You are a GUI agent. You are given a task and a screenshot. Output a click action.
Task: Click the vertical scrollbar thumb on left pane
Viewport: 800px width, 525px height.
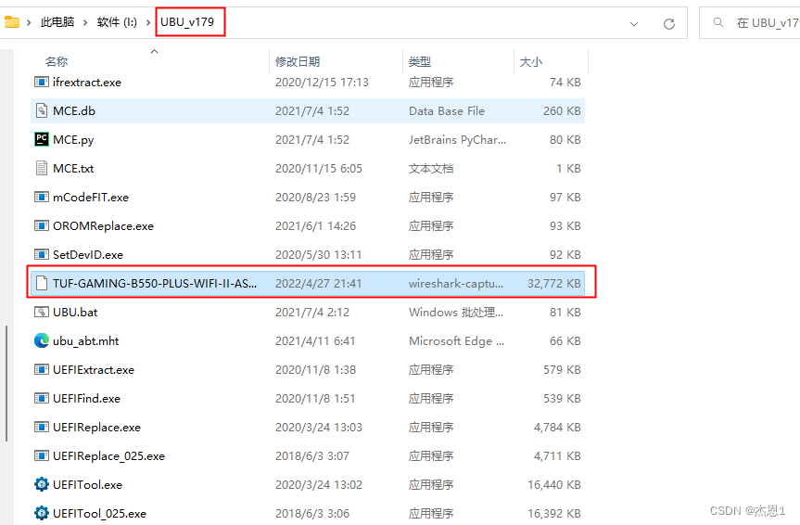tap(6, 383)
